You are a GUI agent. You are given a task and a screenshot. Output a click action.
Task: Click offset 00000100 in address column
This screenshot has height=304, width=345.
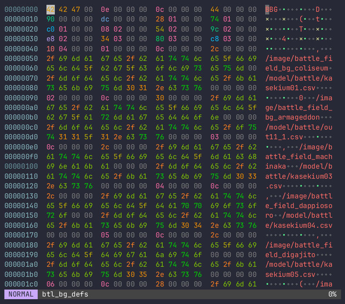pyautogui.click(x=21, y=166)
